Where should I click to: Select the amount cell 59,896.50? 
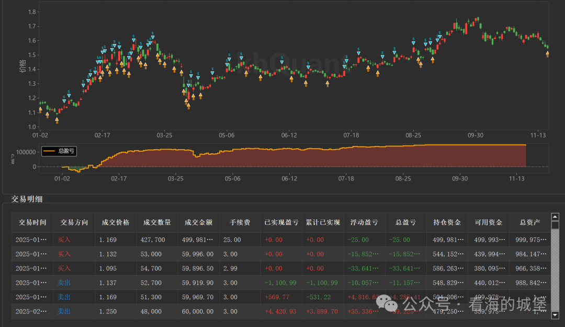tap(198, 268)
